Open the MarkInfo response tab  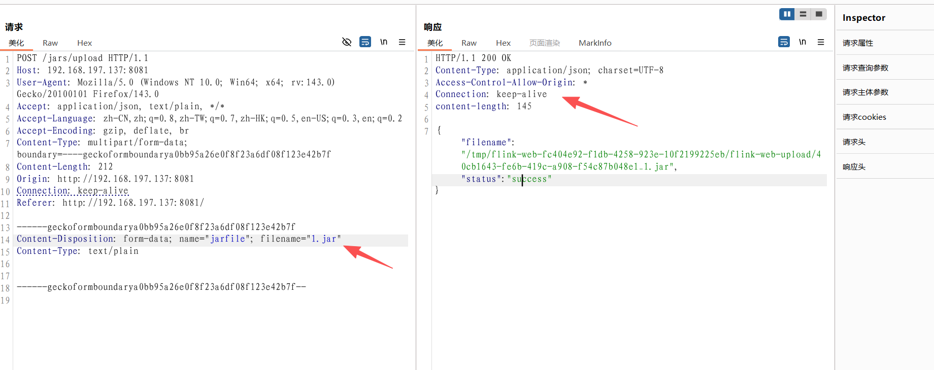coord(595,43)
